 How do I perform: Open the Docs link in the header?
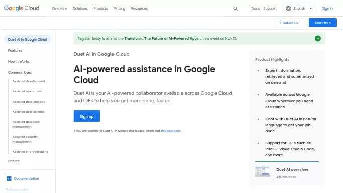[255, 9]
